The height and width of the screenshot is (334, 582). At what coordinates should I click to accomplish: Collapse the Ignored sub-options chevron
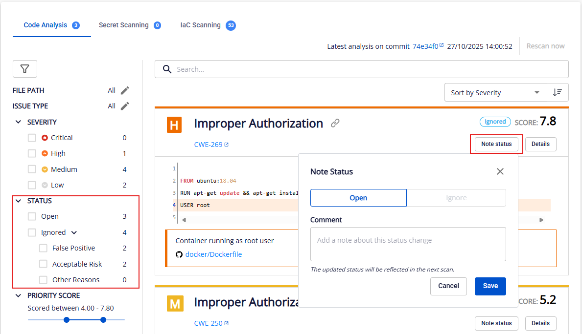pos(74,232)
